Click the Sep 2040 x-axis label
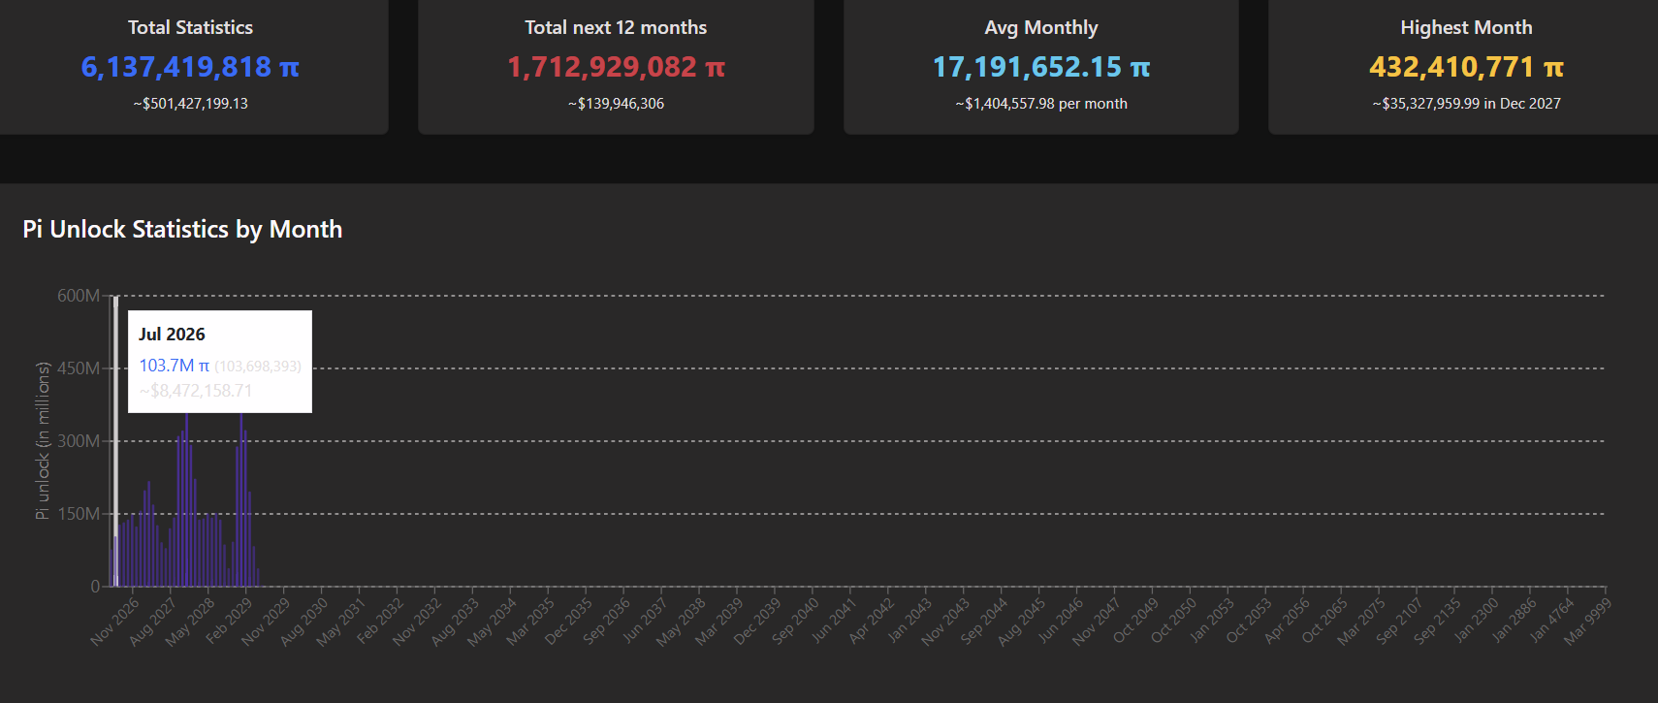The image size is (1658, 703). (796, 622)
